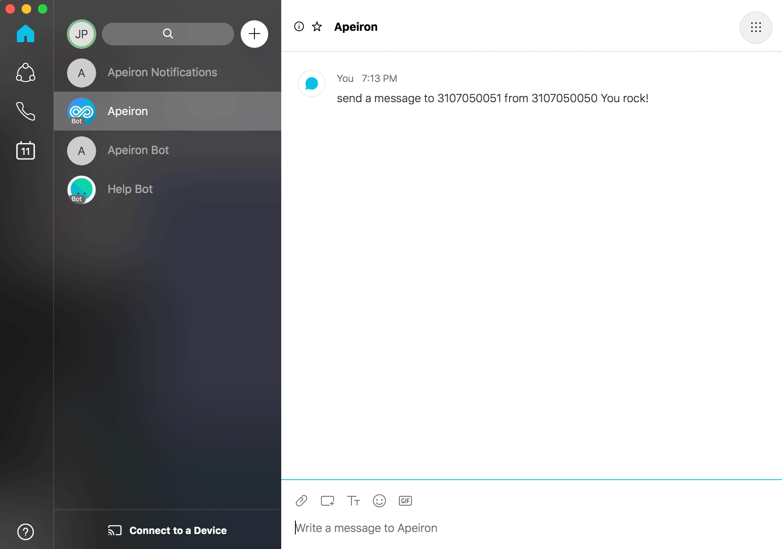Viewport: 782px width, 549px height.
Task: Click the JP profile avatar
Action: (82, 34)
